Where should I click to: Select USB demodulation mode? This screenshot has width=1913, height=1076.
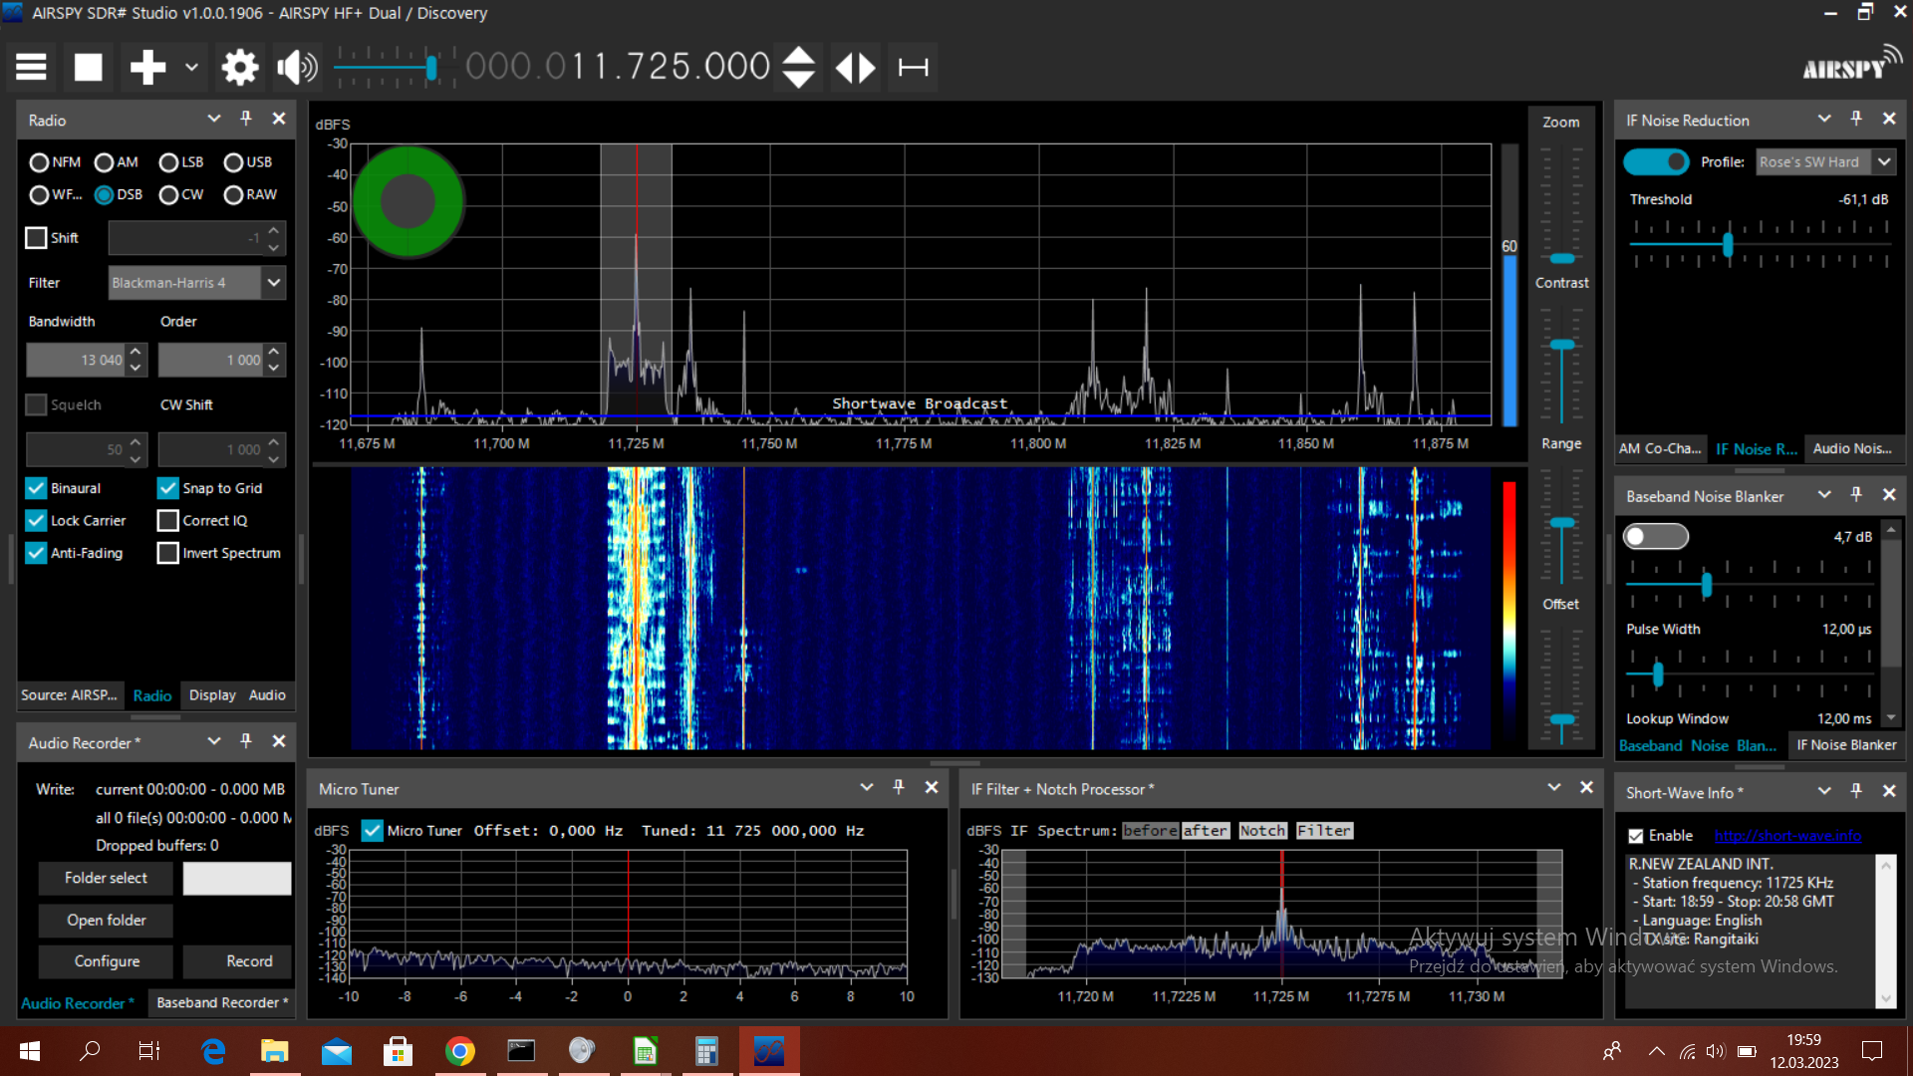pyautogui.click(x=233, y=162)
